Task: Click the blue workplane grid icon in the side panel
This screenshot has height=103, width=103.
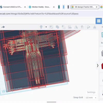Action: point(102,35)
